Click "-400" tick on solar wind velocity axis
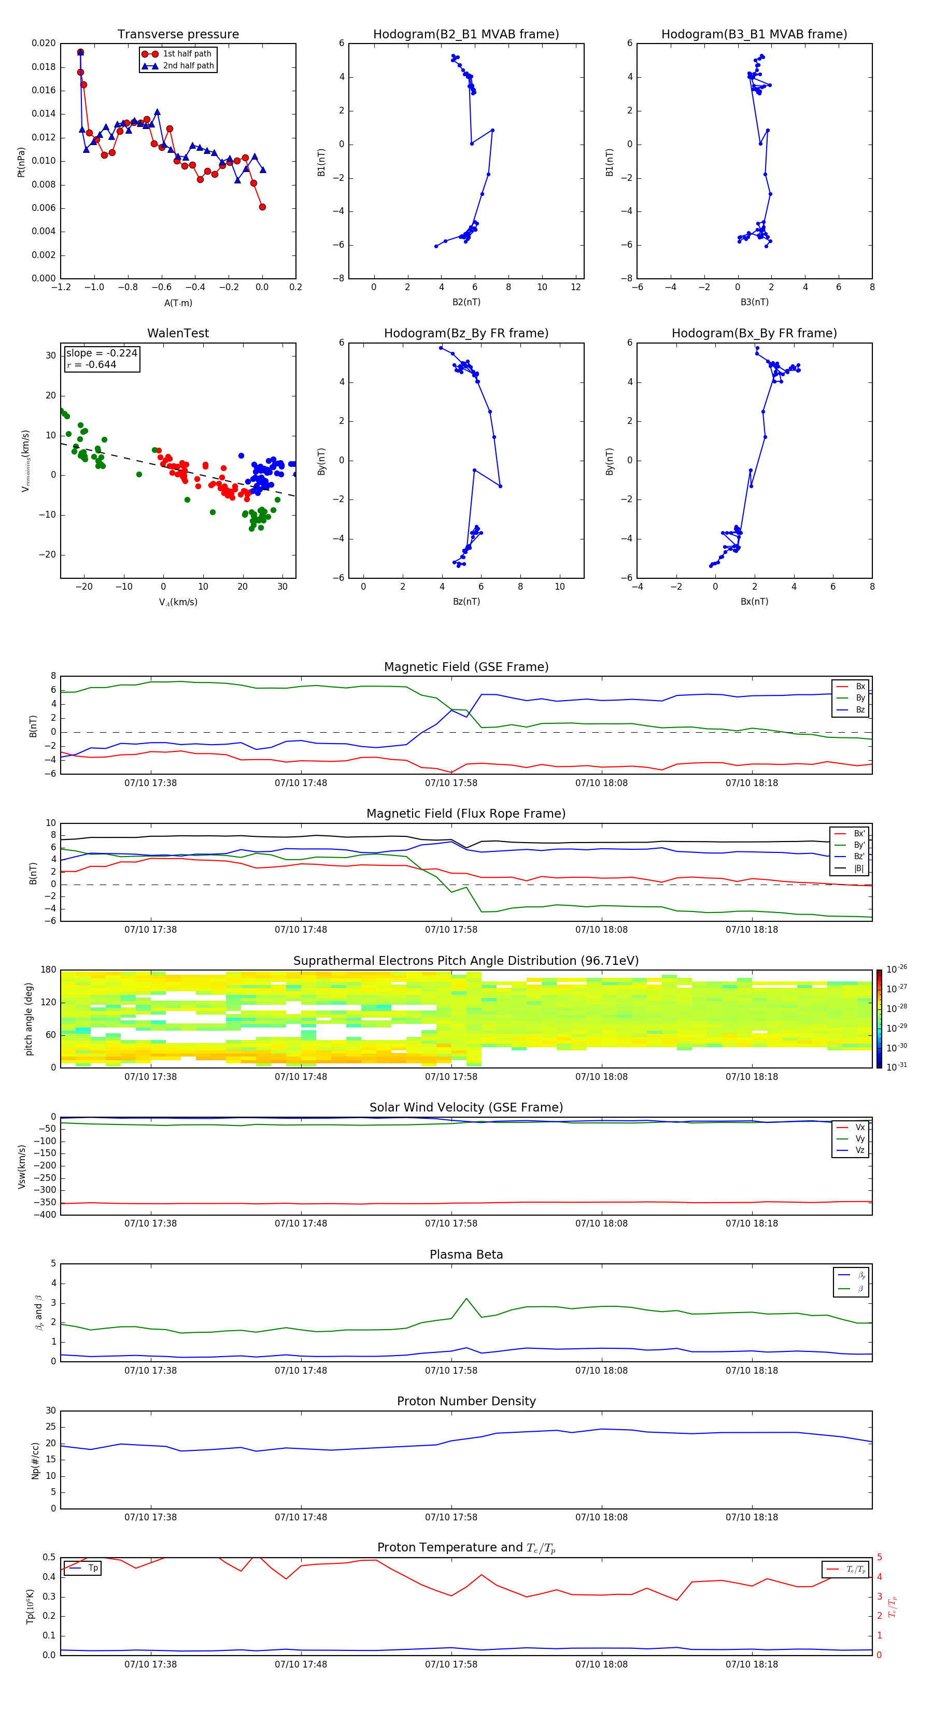This screenshot has width=933, height=1710. click(x=45, y=1215)
